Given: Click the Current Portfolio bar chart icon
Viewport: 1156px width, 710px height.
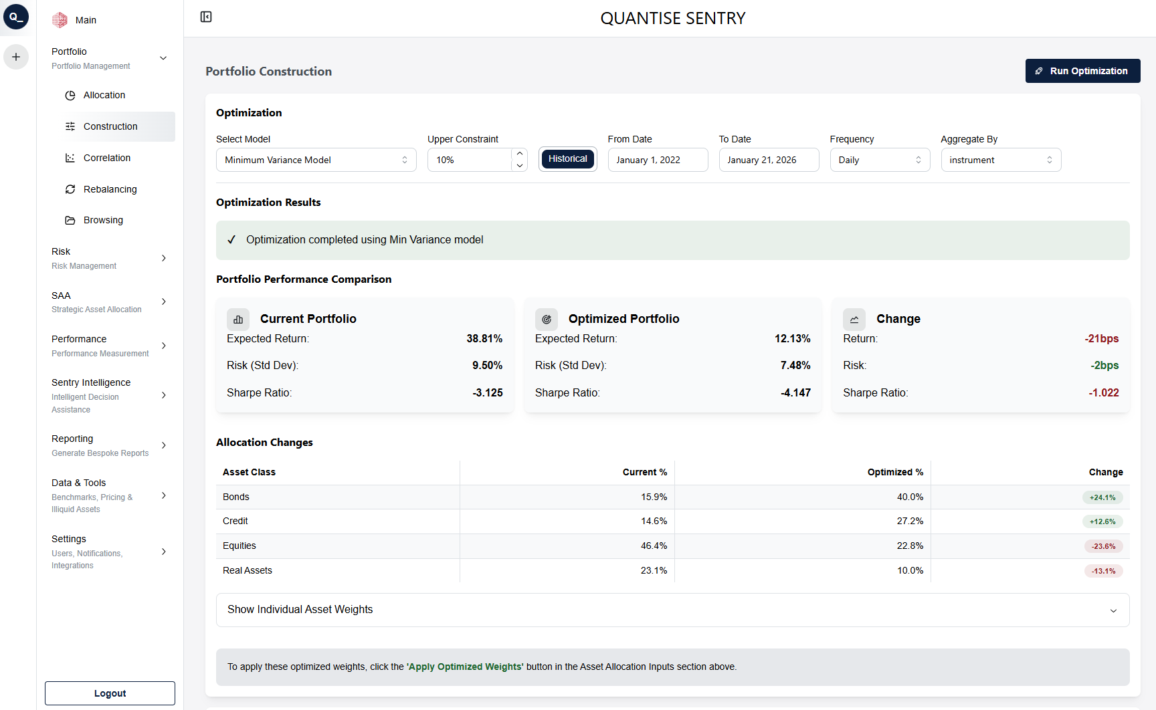Looking at the screenshot, I should click(238, 319).
